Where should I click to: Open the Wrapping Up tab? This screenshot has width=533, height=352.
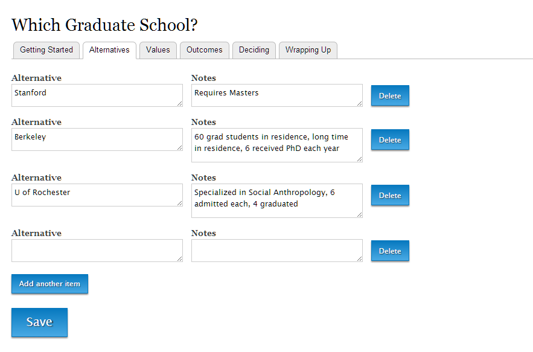pyautogui.click(x=308, y=50)
